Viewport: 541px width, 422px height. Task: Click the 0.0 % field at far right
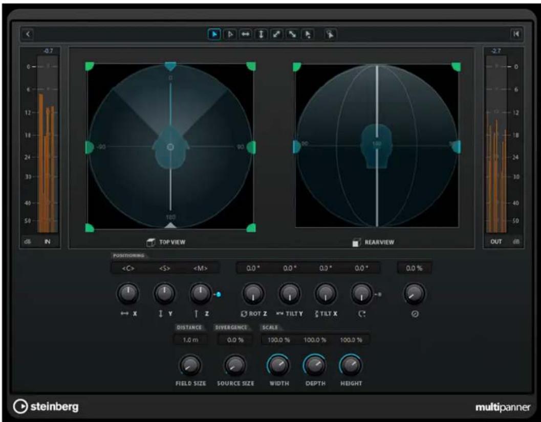(414, 268)
